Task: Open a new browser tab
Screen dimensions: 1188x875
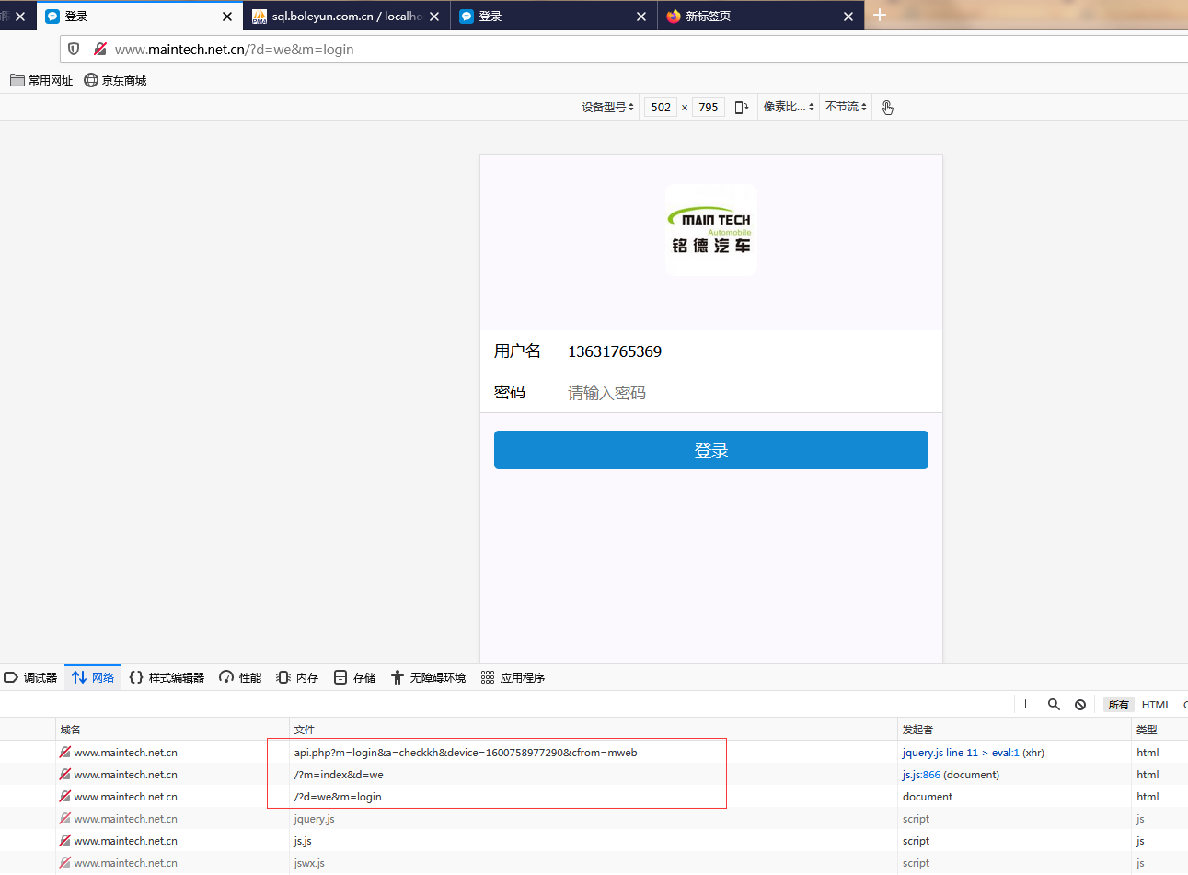Action: 880,15
